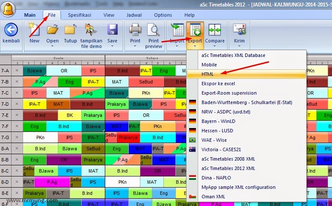
Task: Expand the Compare dropdown arrow
Action: [x=215, y=46]
